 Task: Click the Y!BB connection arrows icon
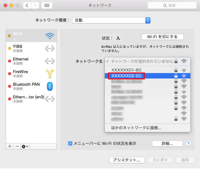point(50,48)
